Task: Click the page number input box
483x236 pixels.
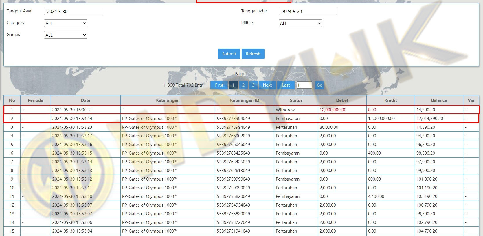Action: [304, 85]
